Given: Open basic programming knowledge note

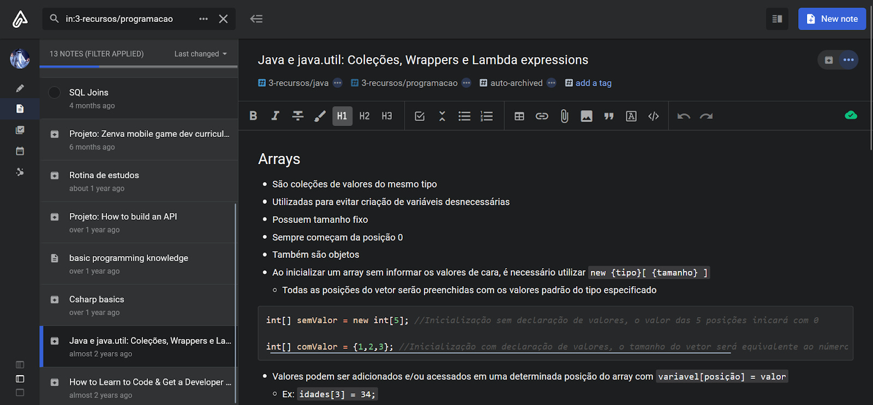Looking at the screenshot, I should tap(139, 264).
